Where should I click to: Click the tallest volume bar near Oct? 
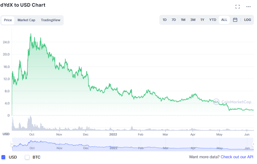coord(30,123)
